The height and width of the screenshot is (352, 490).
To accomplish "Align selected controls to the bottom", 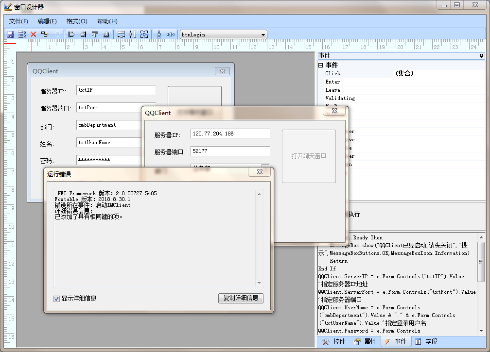I will (106, 34).
